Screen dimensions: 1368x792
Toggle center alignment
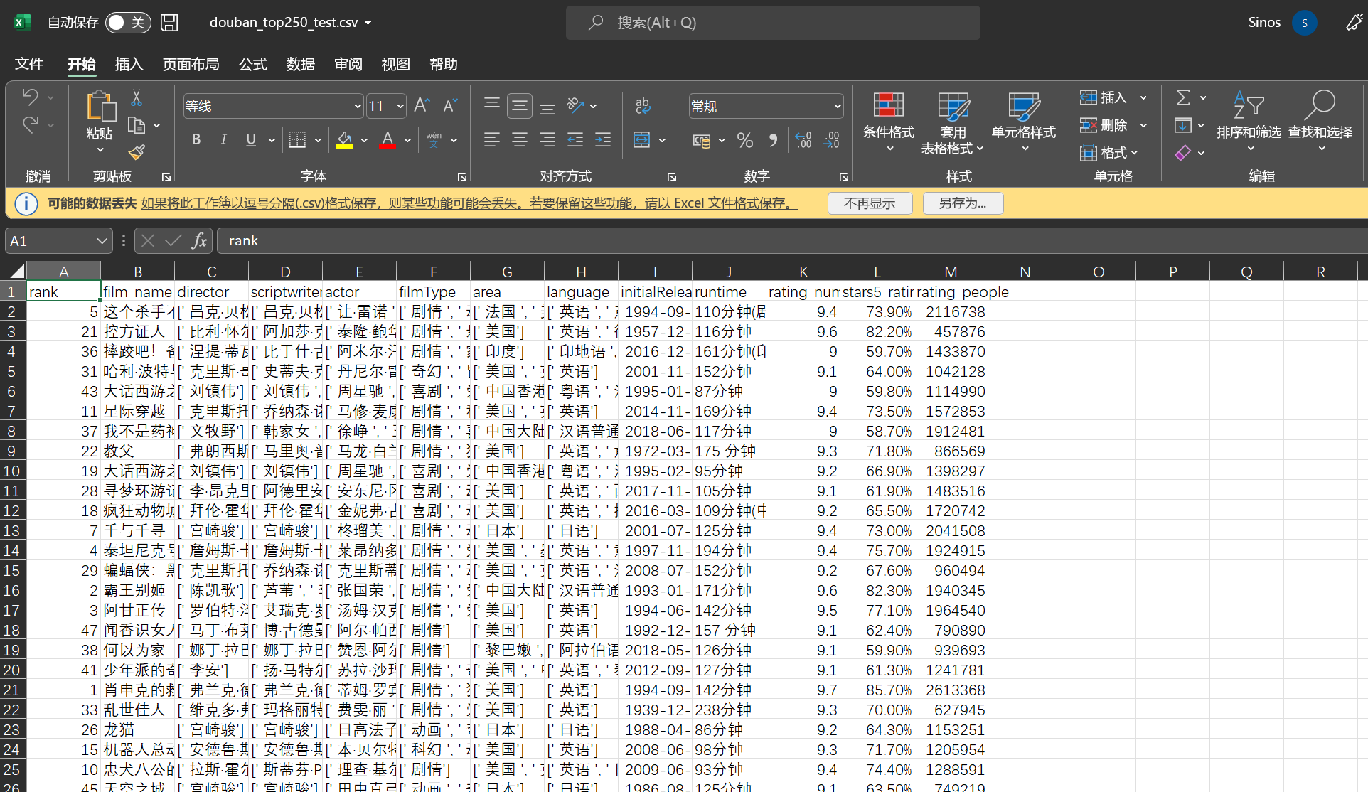520,139
